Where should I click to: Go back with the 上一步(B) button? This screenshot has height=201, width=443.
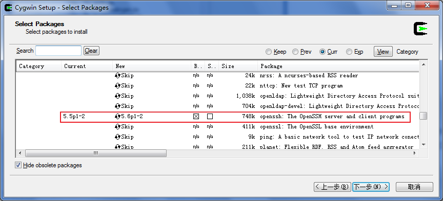pos(332,187)
